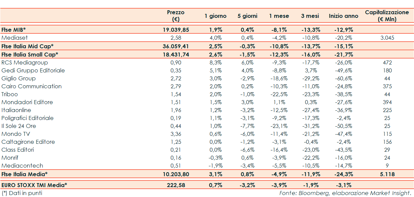Select the Ftse MIB price value 19.039,85

click(x=176, y=29)
